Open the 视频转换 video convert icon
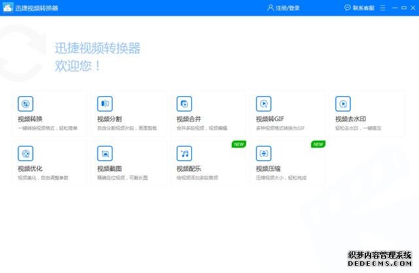Image resolution: width=419 pixels, height=273 pixels. pyautogui.click(x=26, y=103)
